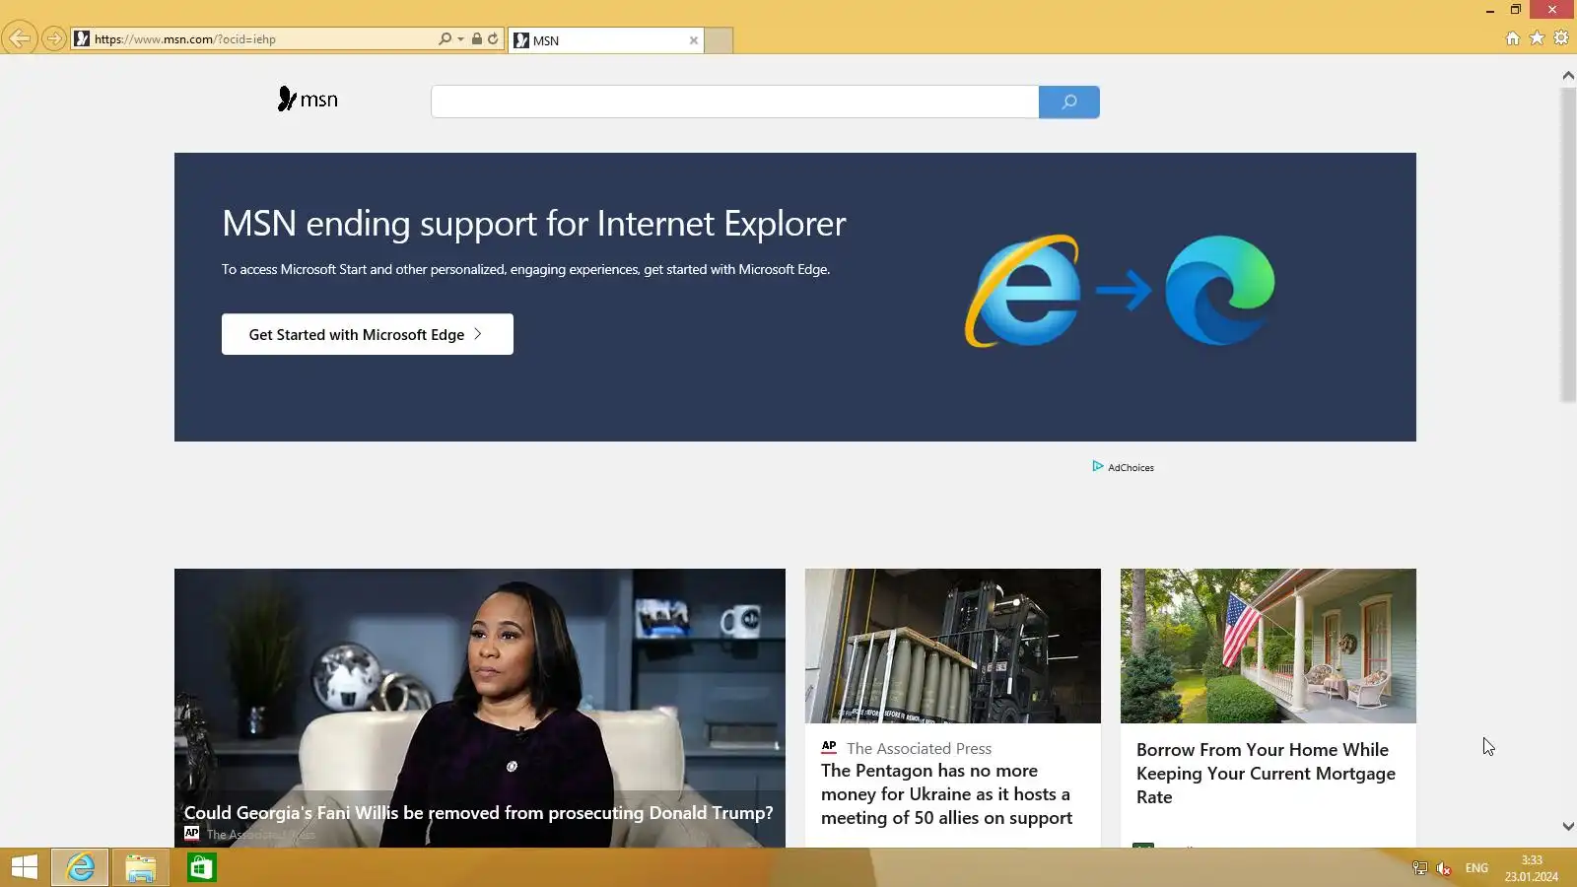Click the Home icon in the browser toolbar
1577x887 pixels.
tap(1513, 38)
